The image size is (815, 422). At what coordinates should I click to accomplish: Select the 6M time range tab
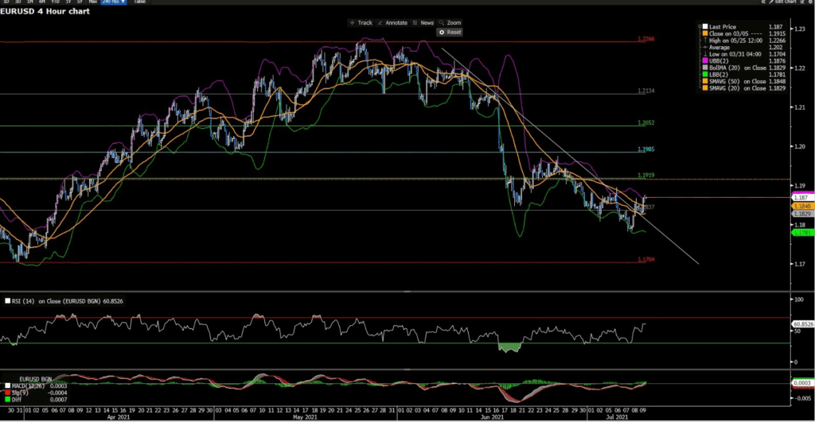41,2
